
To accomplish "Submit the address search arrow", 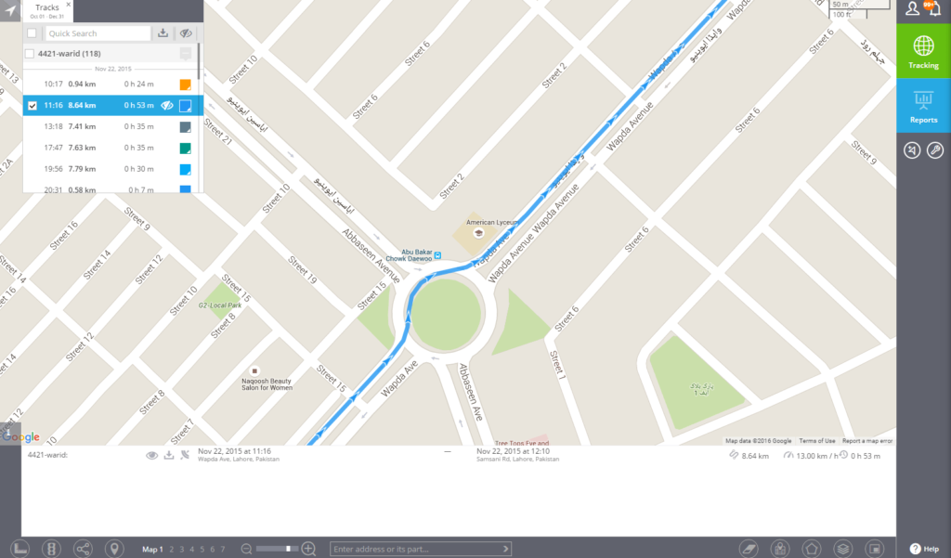I will (x=505, y=549).
